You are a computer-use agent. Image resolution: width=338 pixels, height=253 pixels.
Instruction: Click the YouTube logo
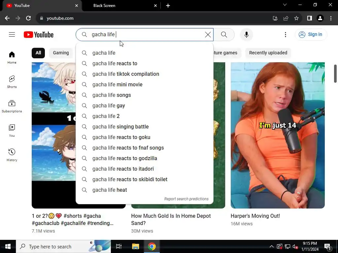pos(39,34)
